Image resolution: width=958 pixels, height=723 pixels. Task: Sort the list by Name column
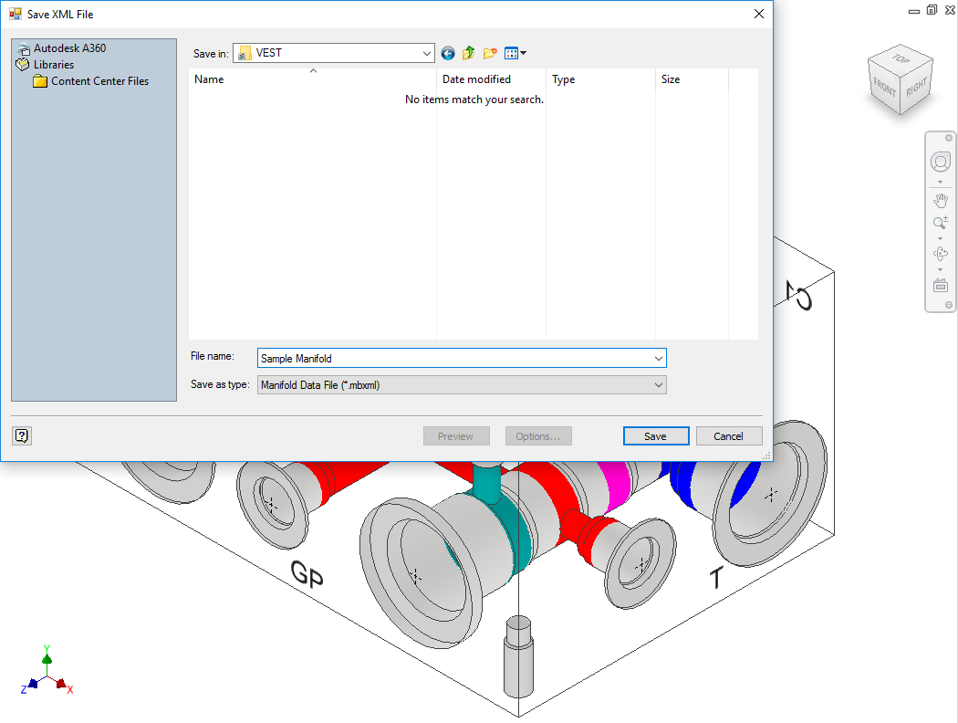point(310,79)
